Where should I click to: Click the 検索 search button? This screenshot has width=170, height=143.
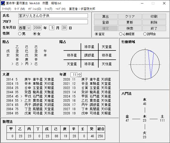130,28
